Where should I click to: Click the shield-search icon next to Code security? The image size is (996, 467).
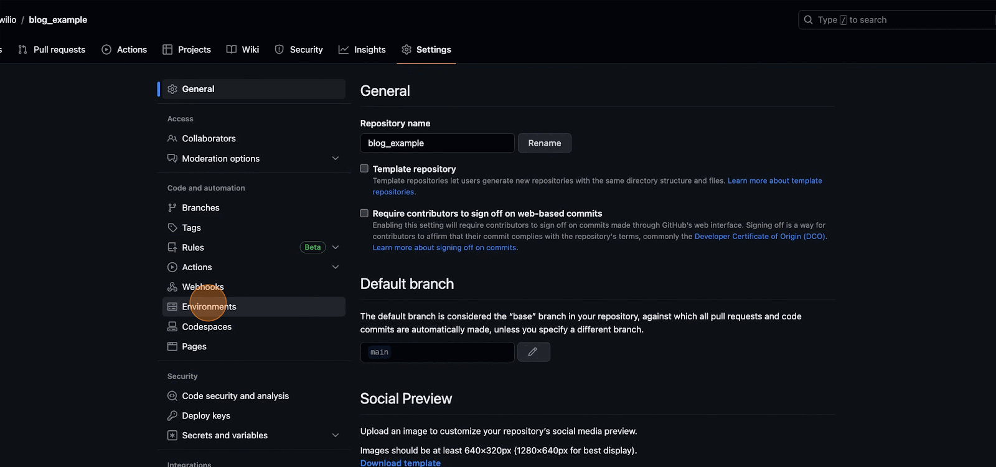(172, 395)
